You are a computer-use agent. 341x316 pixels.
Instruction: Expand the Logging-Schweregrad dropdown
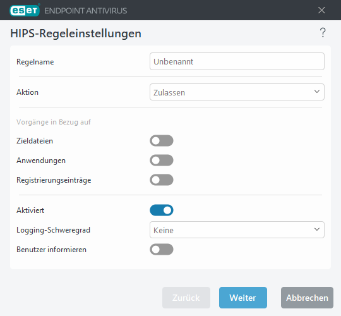[x=237, y=230]
